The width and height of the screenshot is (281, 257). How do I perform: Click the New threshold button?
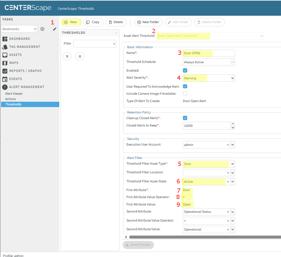coord(71,22)
